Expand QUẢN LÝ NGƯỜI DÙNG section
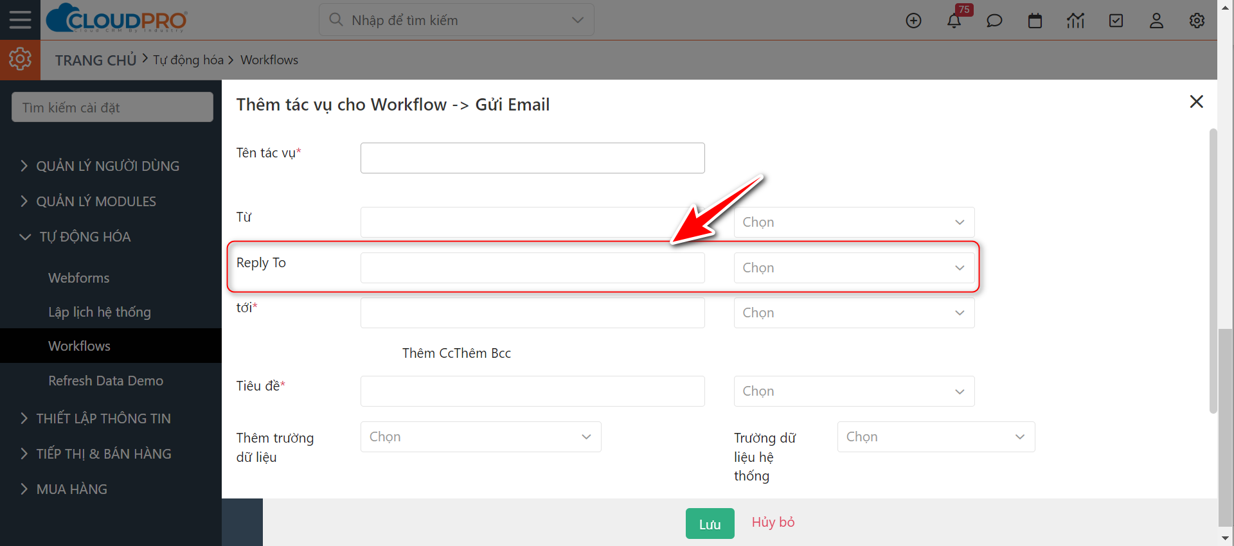The image size is (1234, 546). [100, 166]
